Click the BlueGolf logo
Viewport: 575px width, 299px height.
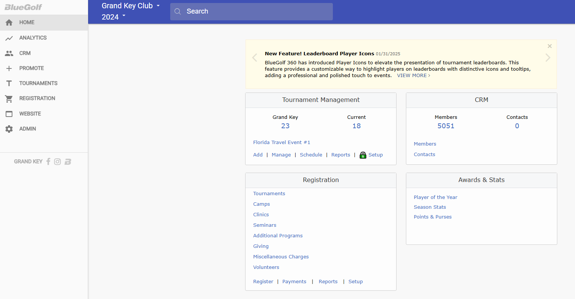pyautogui.click(x=23, y=7)
